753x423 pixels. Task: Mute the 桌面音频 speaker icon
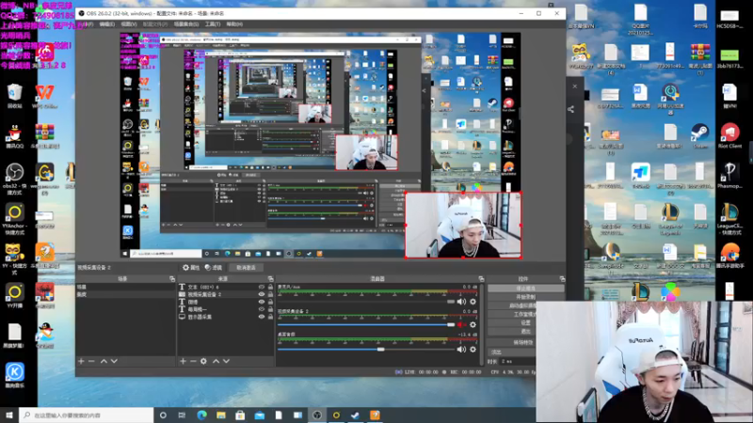[461, 350]
